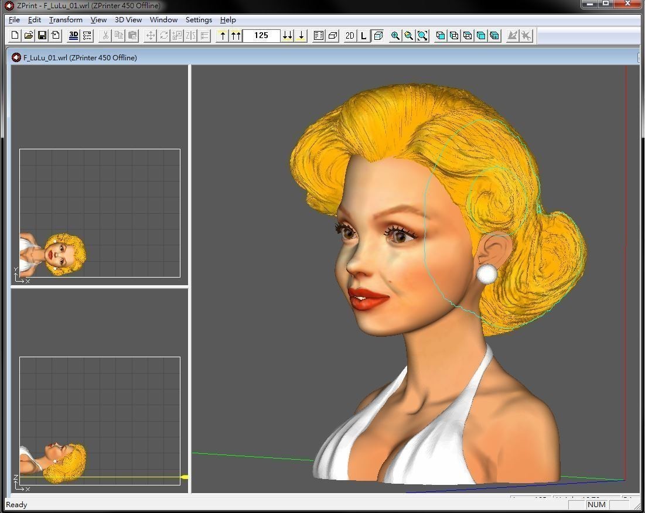
Task: Jump down layers with double down arrow
Action: (x=287, y=36)
